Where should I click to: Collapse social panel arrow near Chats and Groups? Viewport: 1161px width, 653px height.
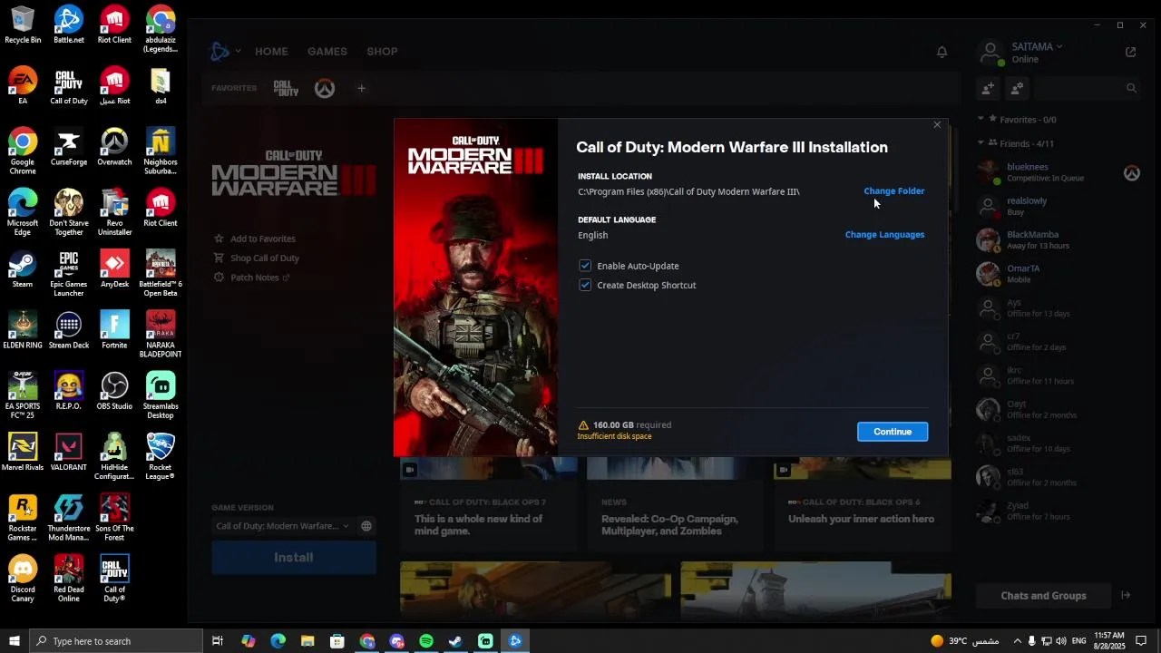tap(1126, 596)
